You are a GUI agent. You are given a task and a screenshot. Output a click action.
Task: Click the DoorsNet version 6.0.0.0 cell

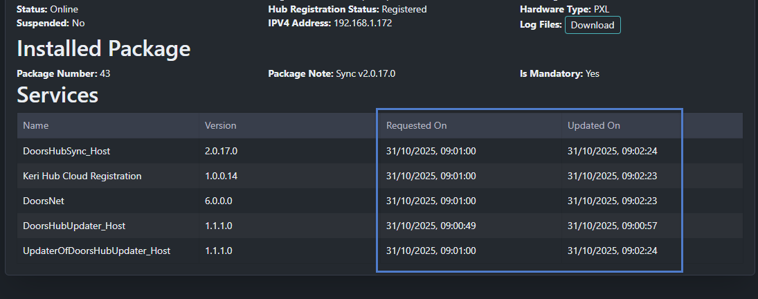point(219,201)
